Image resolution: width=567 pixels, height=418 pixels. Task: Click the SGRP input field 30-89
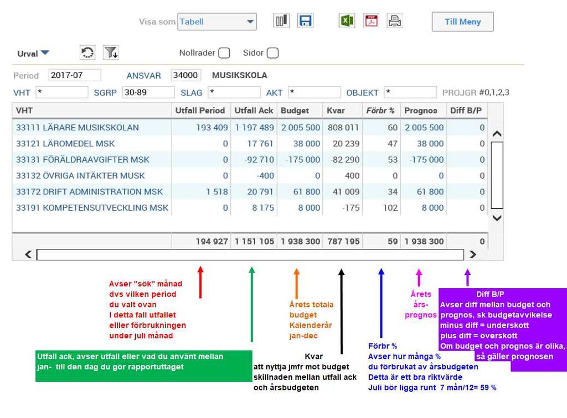click(148, 92)
